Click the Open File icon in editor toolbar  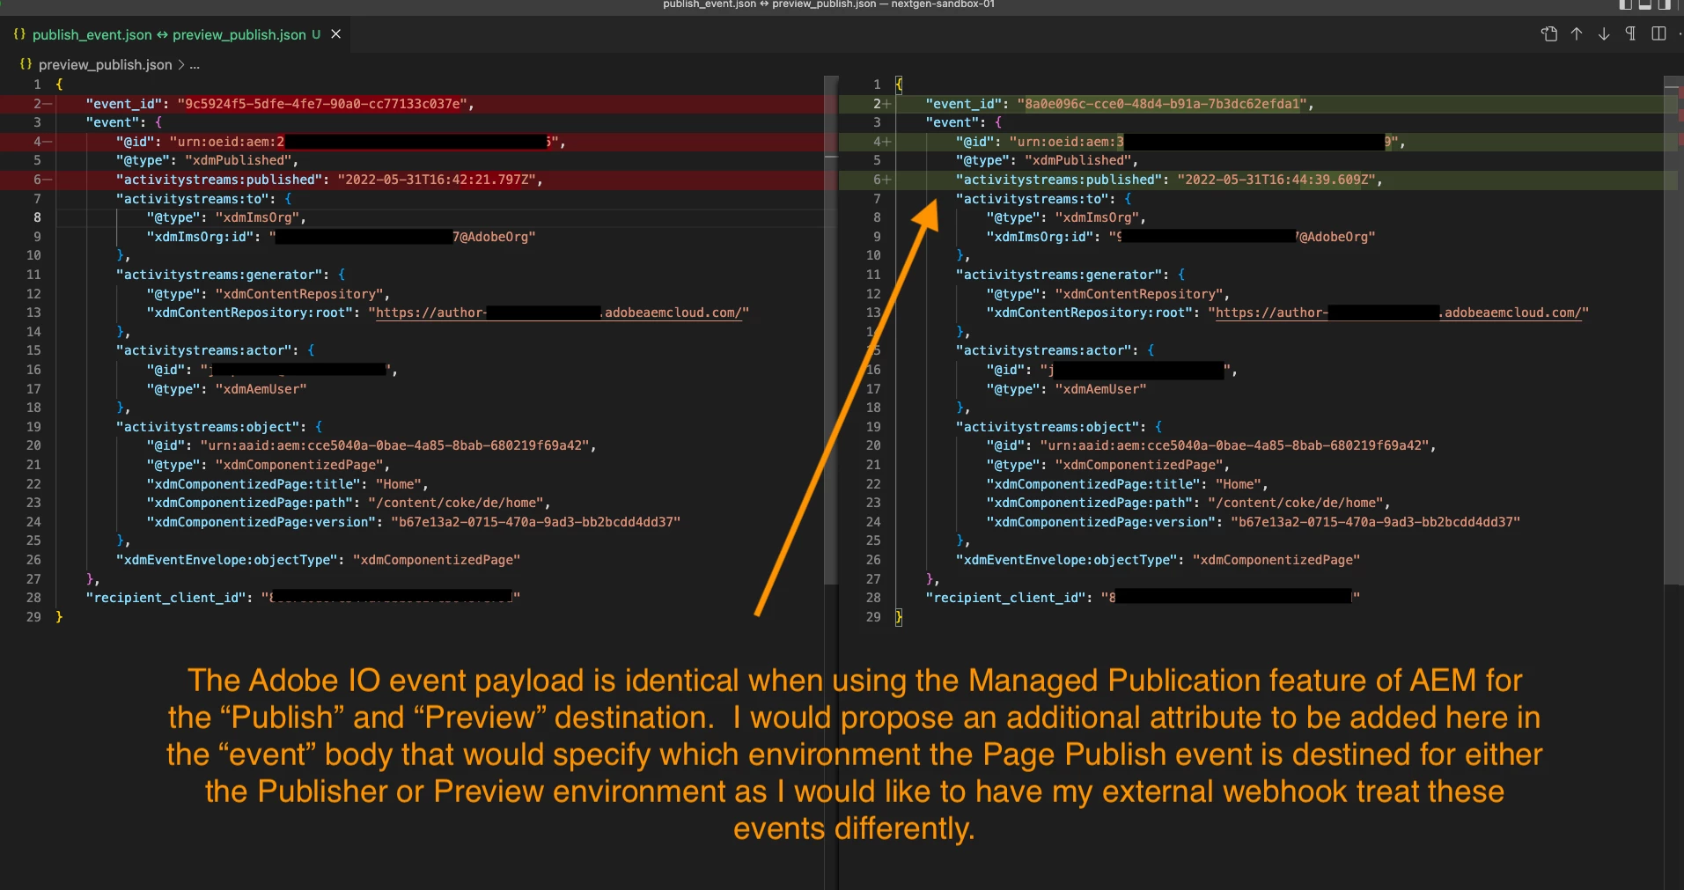[x=1549, y=34]
